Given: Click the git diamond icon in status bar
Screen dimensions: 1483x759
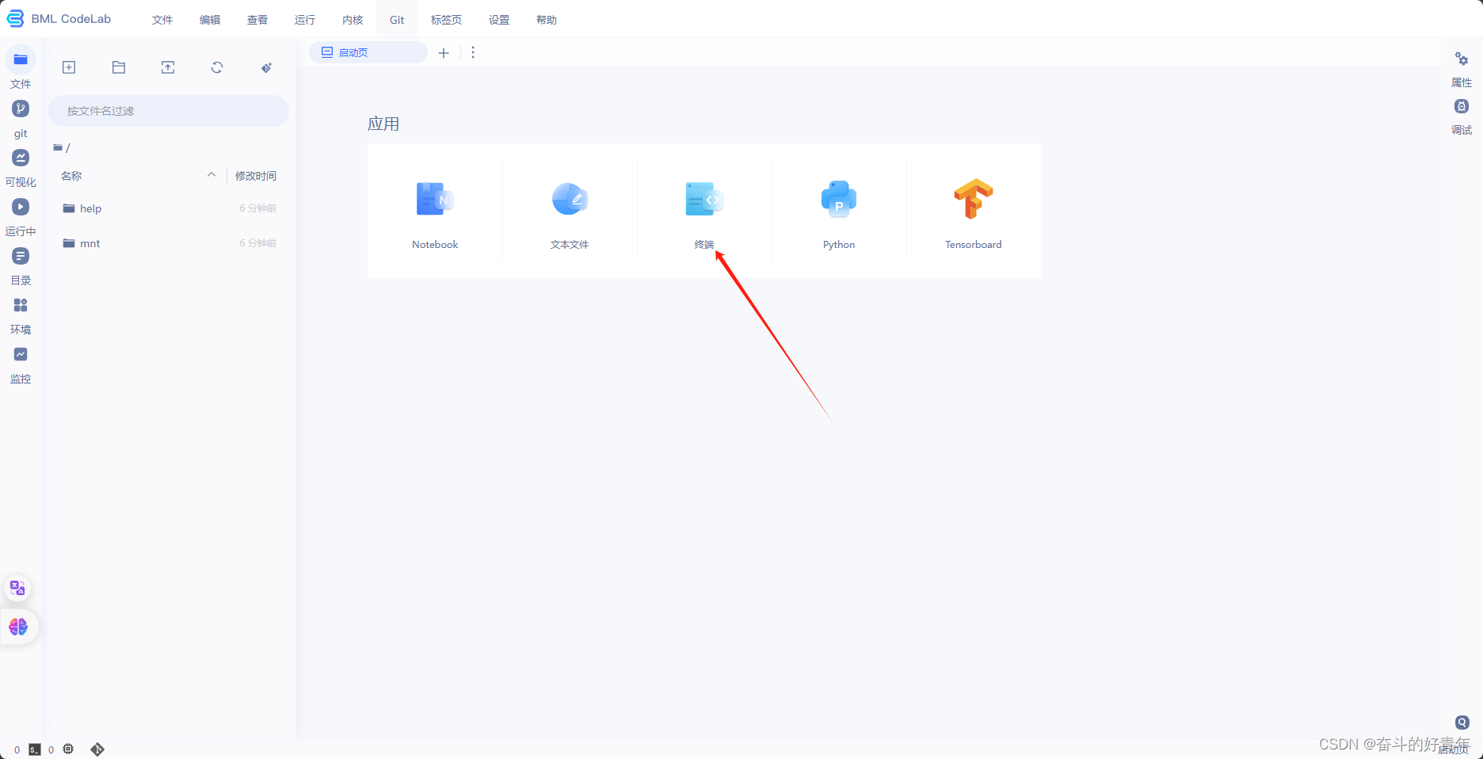Looking at the screenshot, I should click(x=97, y=749).
